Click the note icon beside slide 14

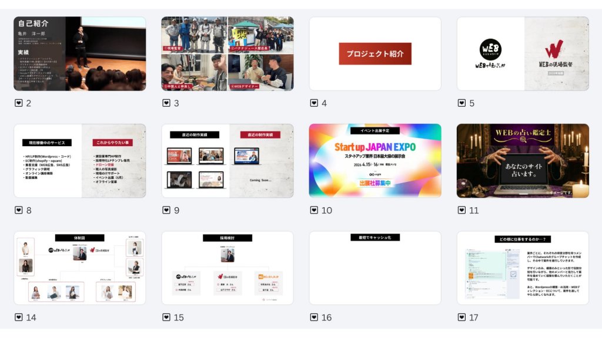[18, 317]
